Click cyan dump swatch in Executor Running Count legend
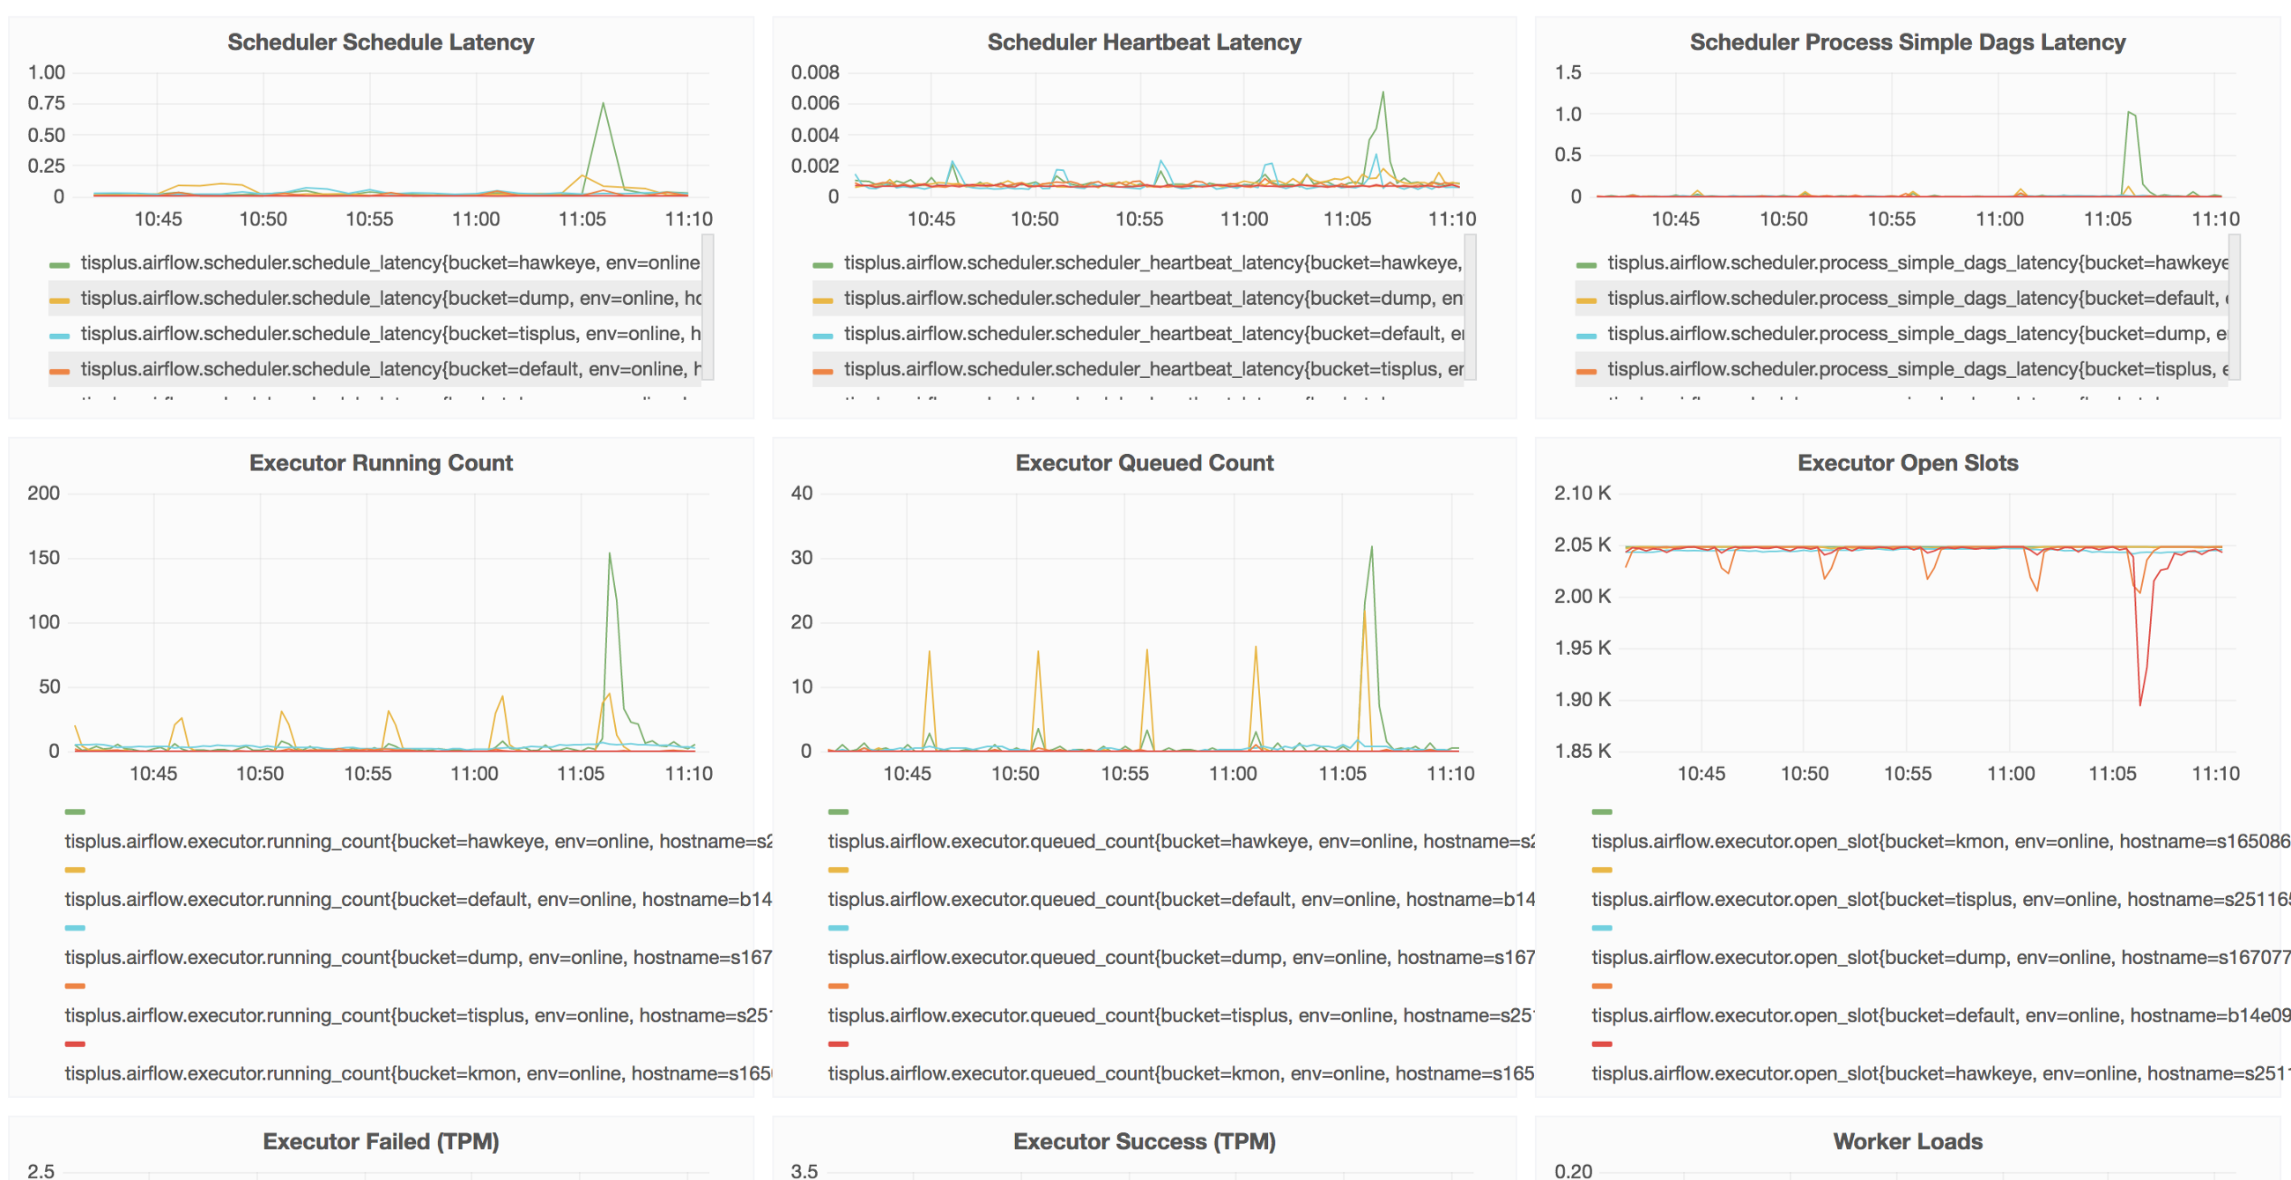Image resolution: width=2291 pixels, height=1180 pixels. 75,927
